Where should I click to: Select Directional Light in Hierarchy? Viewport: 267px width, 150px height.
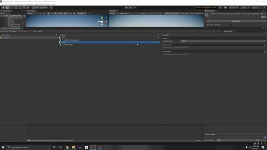[x=16, y=18]
